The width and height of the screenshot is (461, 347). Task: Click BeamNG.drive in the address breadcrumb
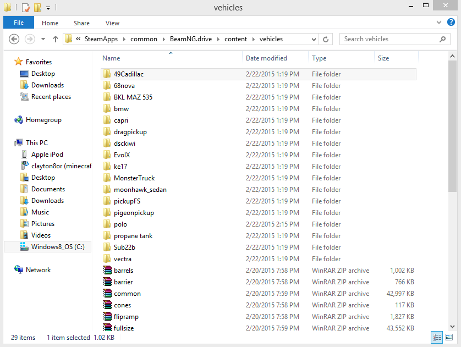(x=191, y=39)
